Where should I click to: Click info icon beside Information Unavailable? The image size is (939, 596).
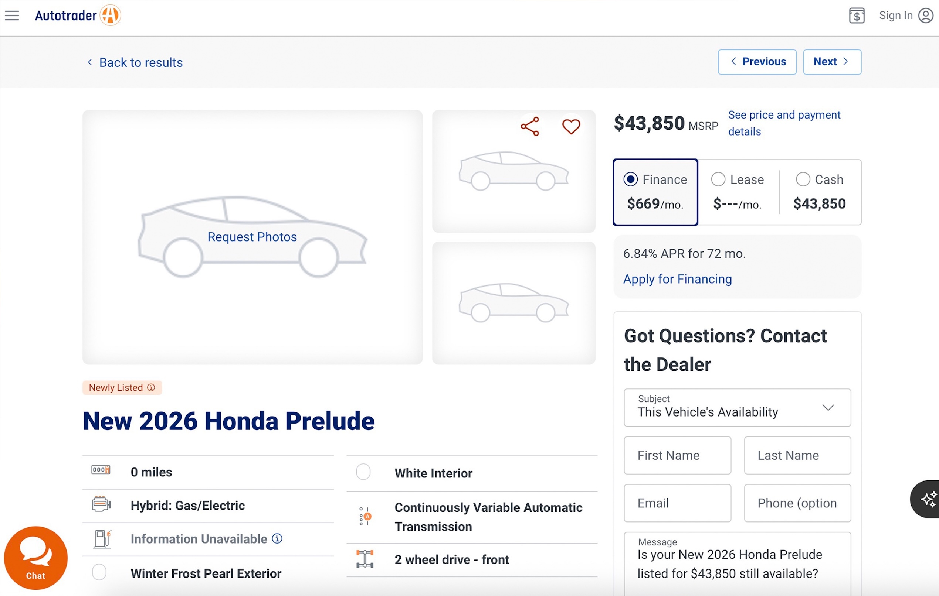[277, 538]
